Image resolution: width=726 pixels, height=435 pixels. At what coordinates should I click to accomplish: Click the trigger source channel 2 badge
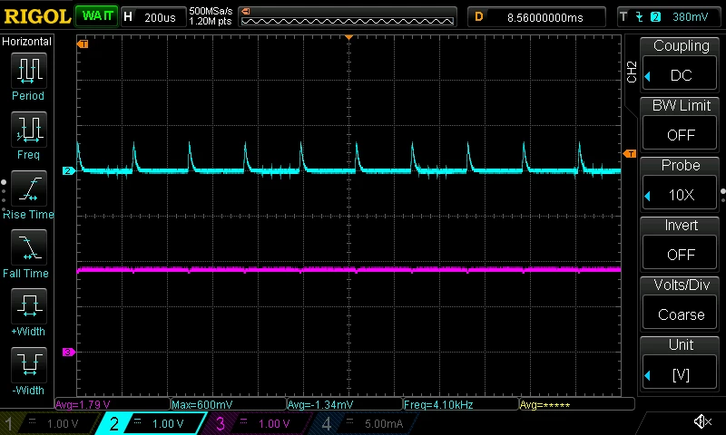tap(655, 17)
